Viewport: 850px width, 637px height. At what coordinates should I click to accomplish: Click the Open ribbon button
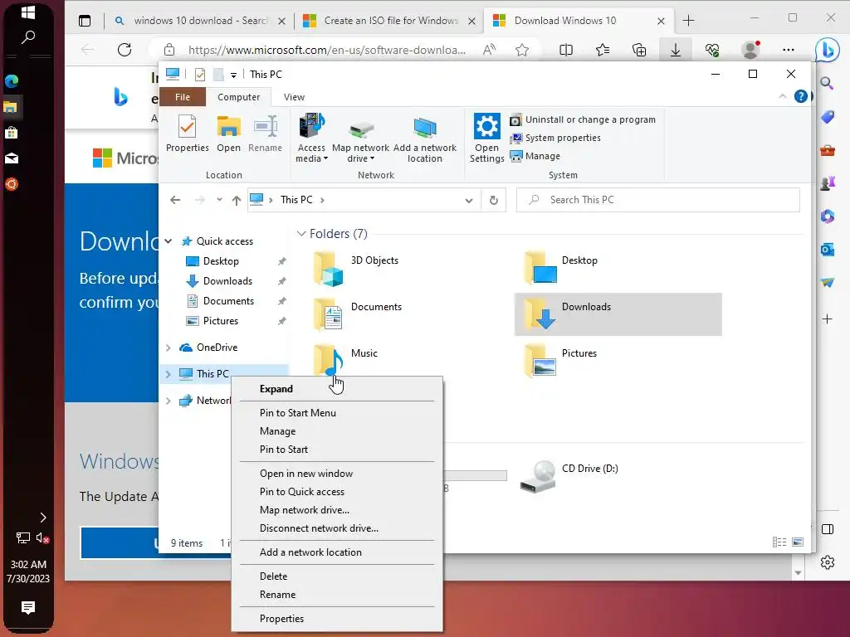tap(228, 134)
